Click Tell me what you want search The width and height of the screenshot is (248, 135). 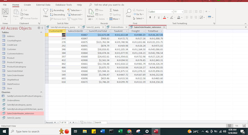pyautogui.click(x=109, y=5)
